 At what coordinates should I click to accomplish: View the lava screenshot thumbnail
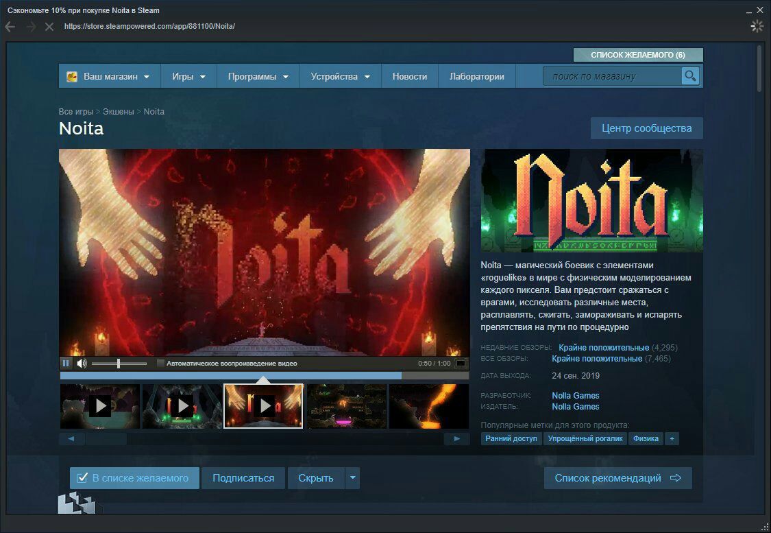point(429,406)
